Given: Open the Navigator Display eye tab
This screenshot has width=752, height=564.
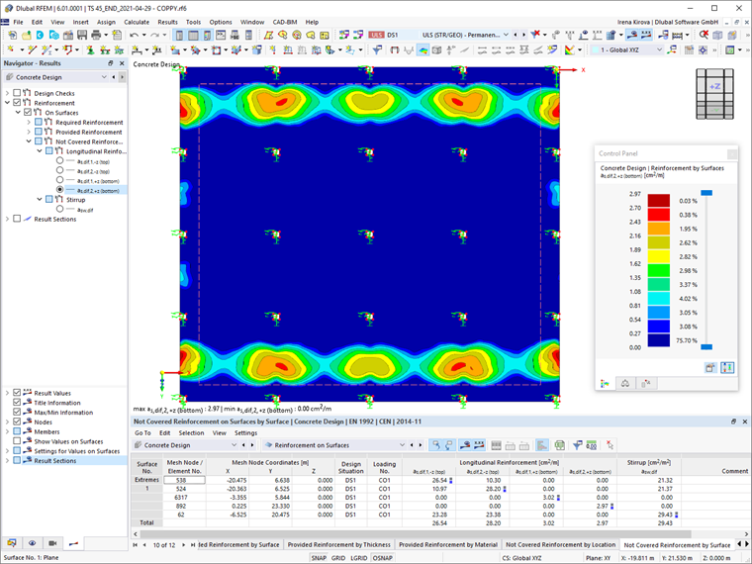Looking at the screenshot, I should click(32, 543).
